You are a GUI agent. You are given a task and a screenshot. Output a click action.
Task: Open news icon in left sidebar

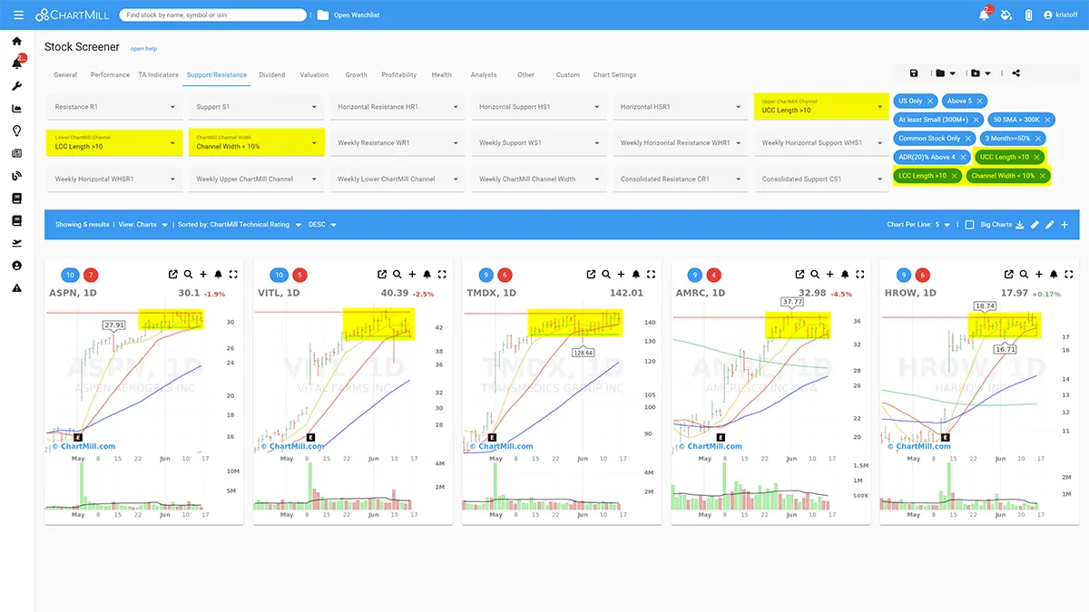pos(16,153)
